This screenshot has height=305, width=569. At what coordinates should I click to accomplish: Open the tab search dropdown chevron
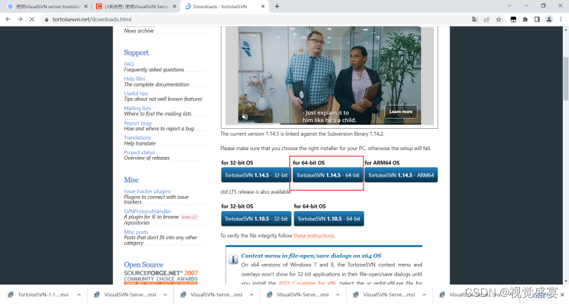click(x=509, y=5)
